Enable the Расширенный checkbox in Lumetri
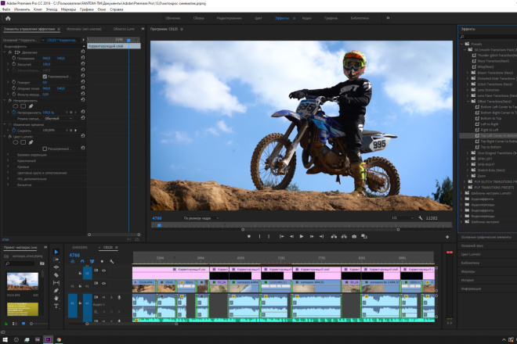The image size is (517, 344). (x=45, y=149)
